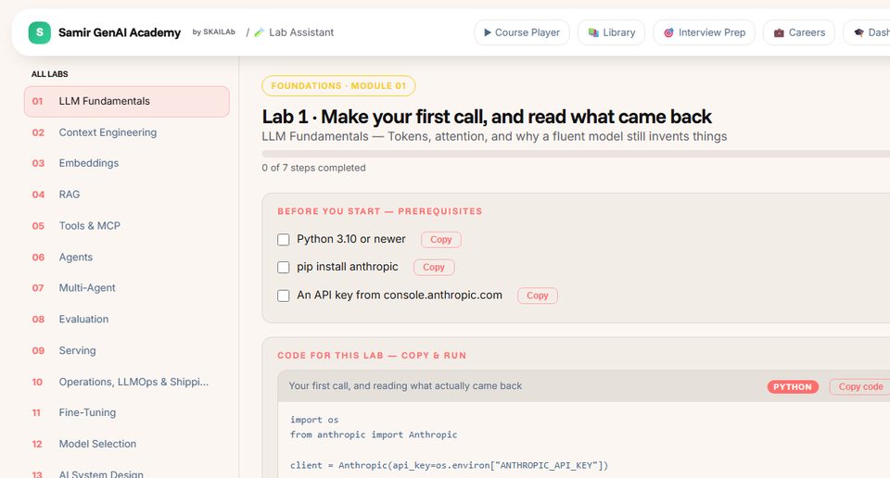Click the 'Before you start — Prerequisites' heading

click(x=380, y=211)
